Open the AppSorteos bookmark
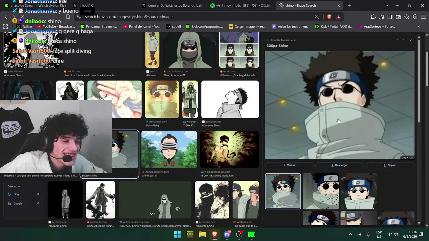The height and width of the screenshot is (241, 429). [x=377, y=26]
